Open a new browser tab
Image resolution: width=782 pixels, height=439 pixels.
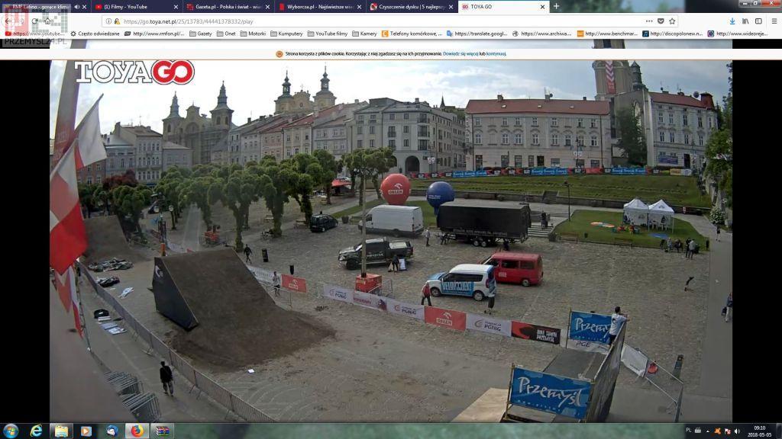tap(556, 6)
